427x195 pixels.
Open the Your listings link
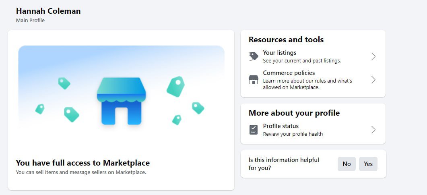click(x=279, y=53)
